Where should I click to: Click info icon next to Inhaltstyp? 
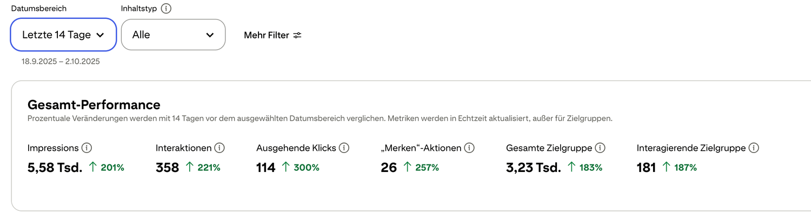pyautogui.click(x=166, y=9)
